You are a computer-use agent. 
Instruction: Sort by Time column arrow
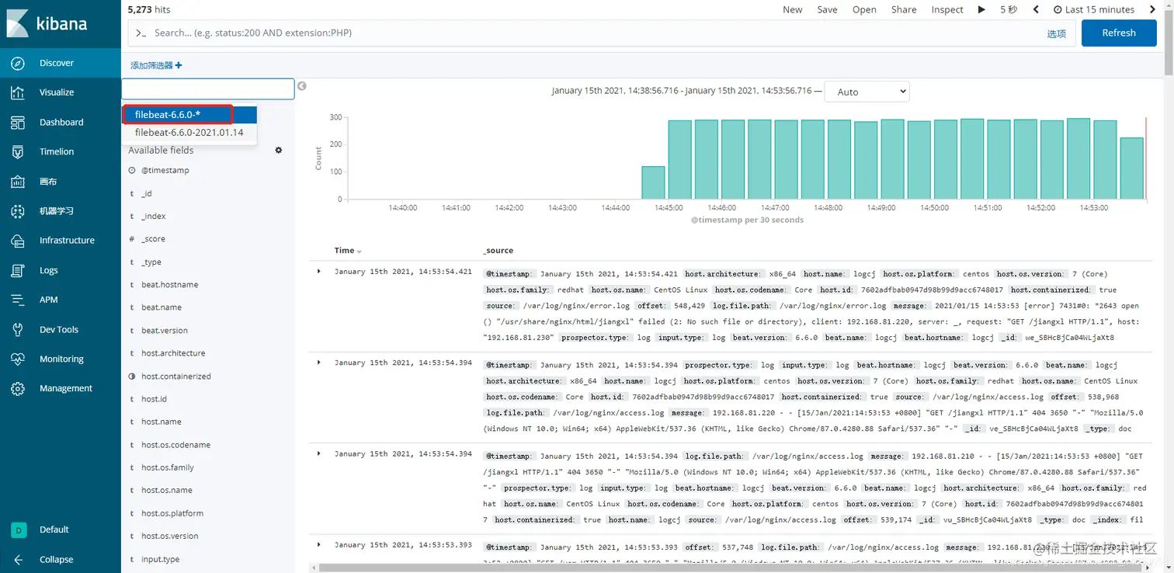359,251
